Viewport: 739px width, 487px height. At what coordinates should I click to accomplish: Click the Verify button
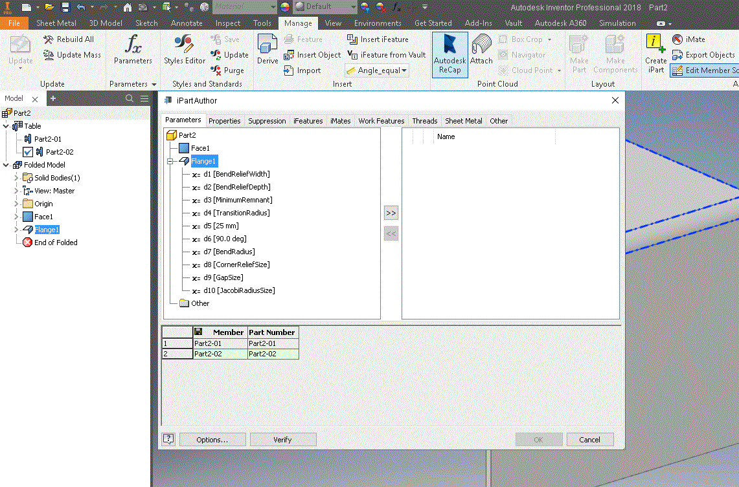[283, 440]
